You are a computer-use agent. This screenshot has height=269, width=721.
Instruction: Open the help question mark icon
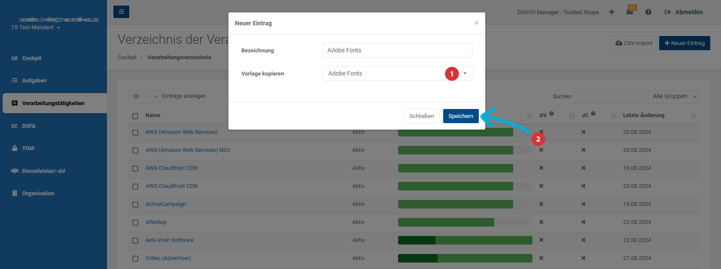point(648,12)
